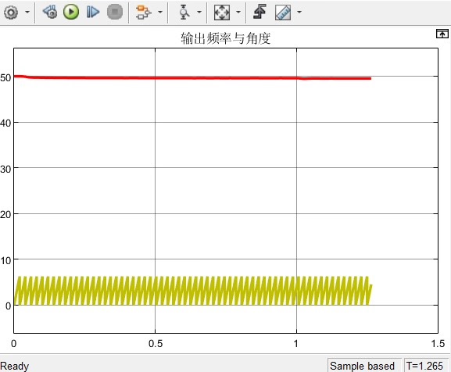Open the zoom tool dropdown arrow
This screenshot has width=451, height=372.
(199, 12)
